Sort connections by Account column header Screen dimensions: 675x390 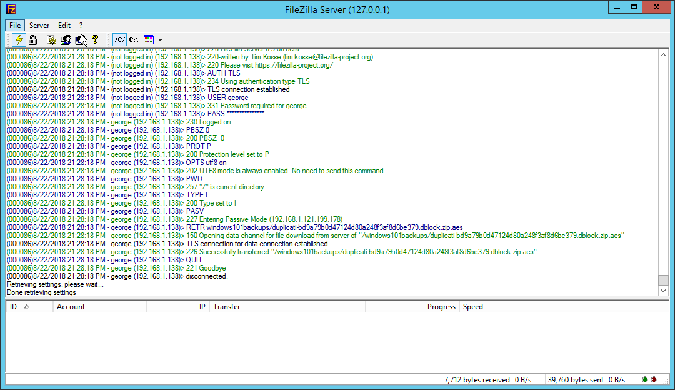[x=100, y=306]
